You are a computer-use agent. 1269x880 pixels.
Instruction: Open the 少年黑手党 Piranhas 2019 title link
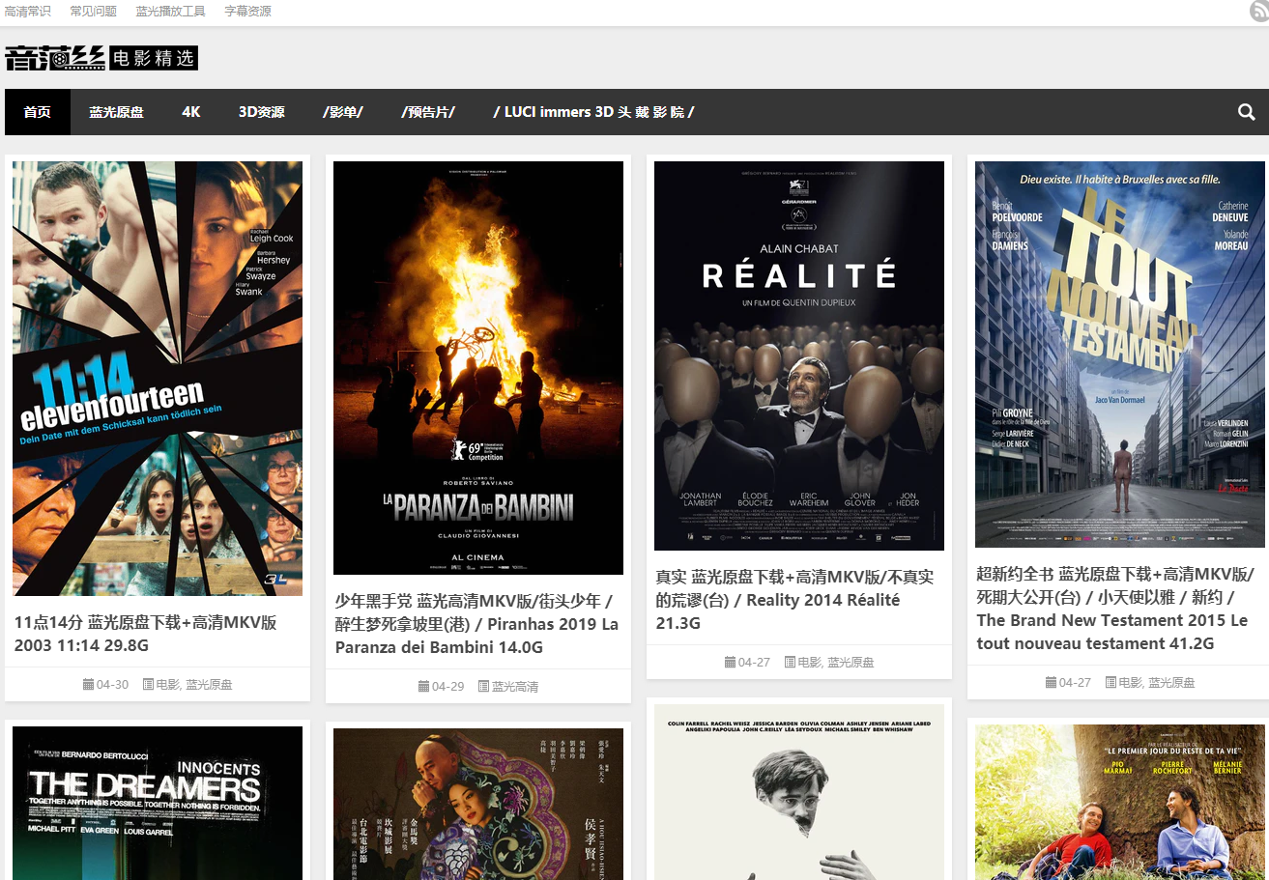pyautogui.click(x=477, y=624)
